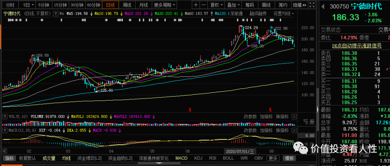Viewport: 390px width, 166px height.
Task: Click the snowflake event marker row start
Action: coord(9,20)
